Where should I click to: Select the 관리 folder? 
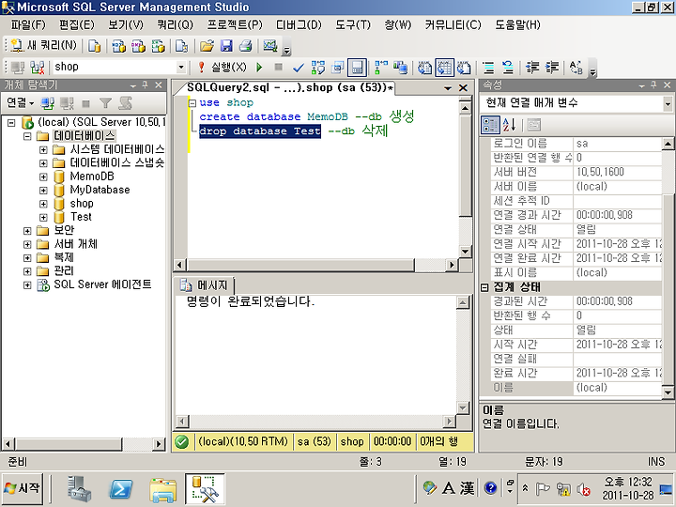pos(64,270)
